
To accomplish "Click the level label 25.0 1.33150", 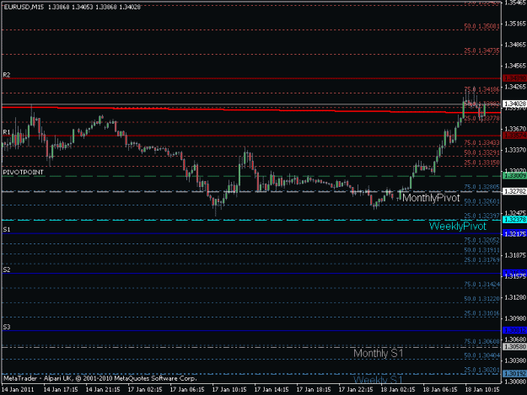I will tap(481, 163).
